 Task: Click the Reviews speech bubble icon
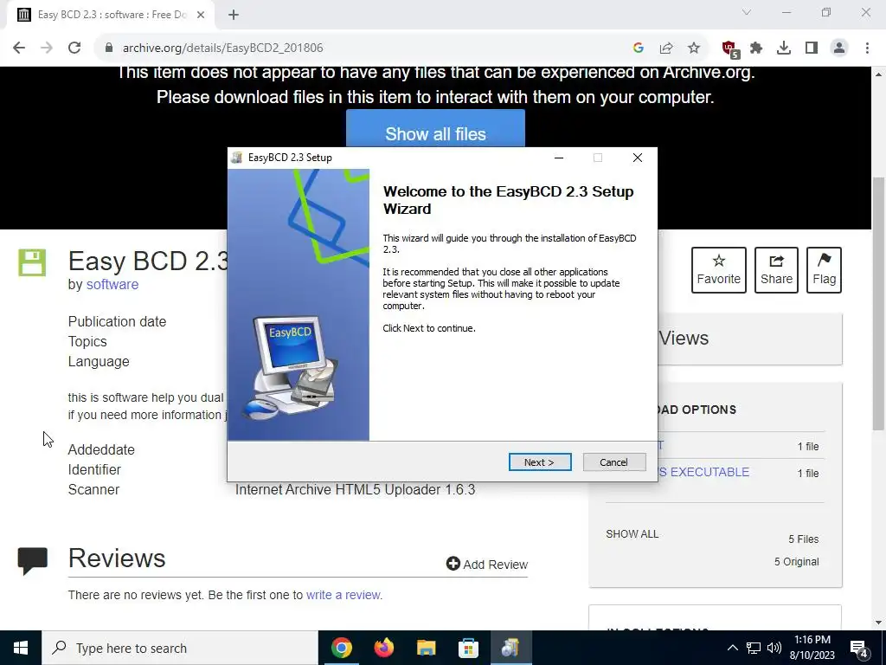pyautogui.click(x=32, y=560)
